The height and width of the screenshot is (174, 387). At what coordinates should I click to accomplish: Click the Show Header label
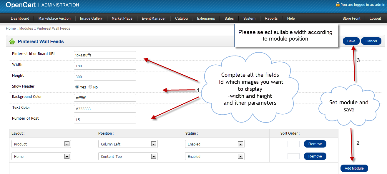click(x=23, y=86)
